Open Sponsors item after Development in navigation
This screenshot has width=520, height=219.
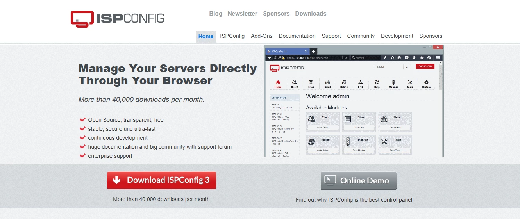coord(431,36)
